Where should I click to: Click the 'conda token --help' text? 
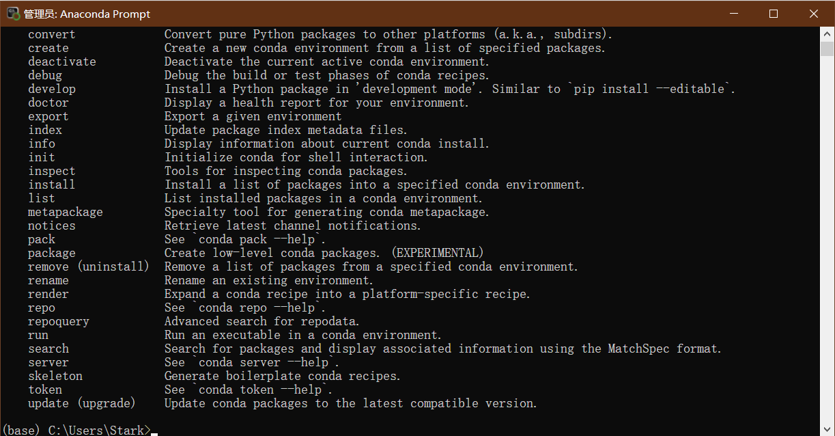click(260, 390)
